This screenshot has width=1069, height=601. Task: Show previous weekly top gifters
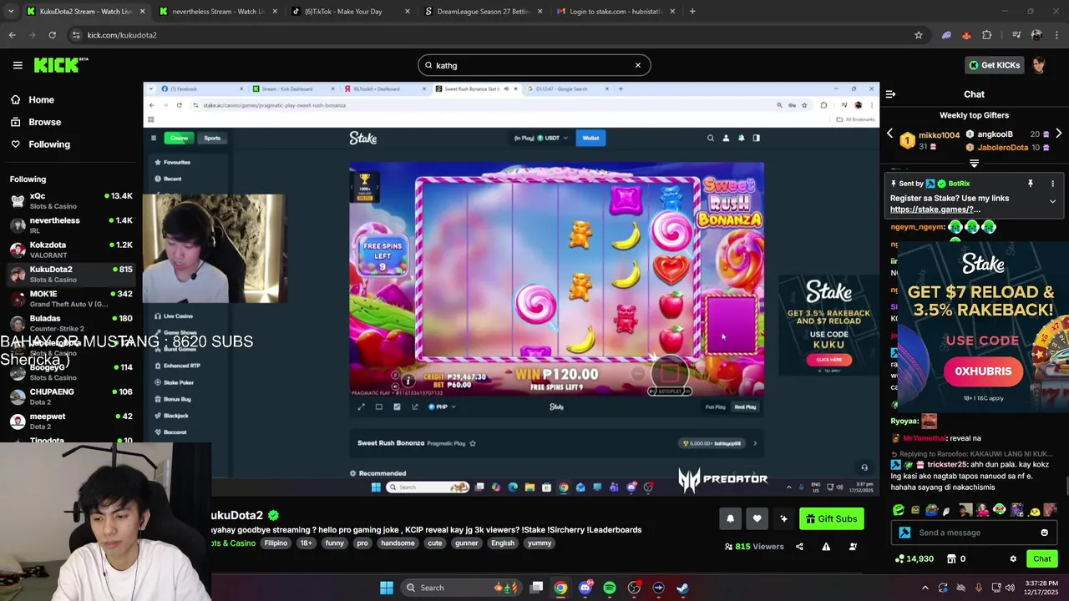[x=889, y=134]
